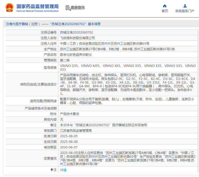
Task: Click the 备注 label cell
Action: point(32,125)
